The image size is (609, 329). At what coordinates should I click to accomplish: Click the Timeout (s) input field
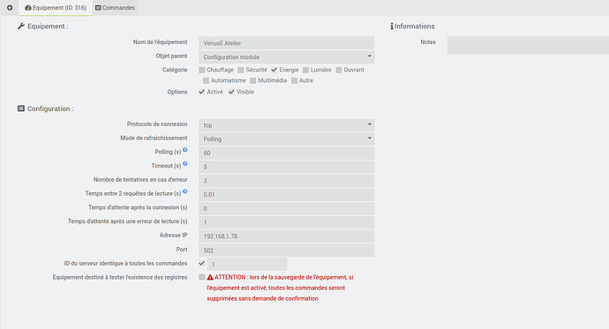point(287,167)
